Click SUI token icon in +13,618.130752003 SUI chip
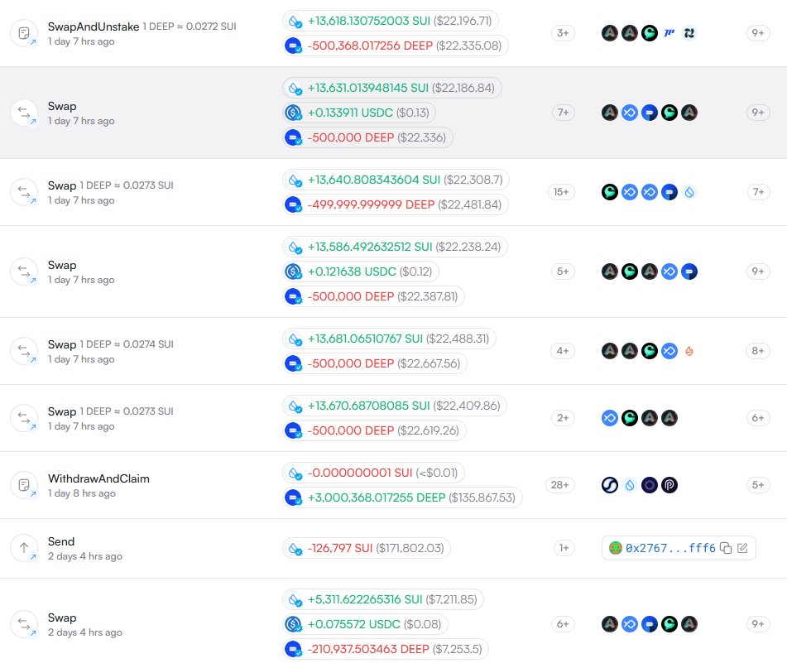 [x=294, y=21]
